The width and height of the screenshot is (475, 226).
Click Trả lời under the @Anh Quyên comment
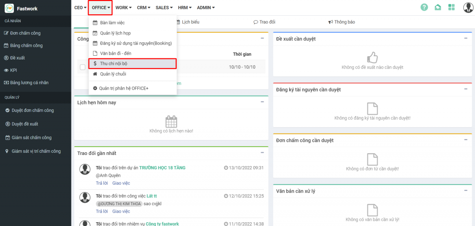(102, 183)
